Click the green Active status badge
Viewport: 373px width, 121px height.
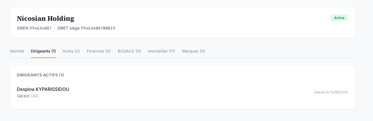click(339, 18)
